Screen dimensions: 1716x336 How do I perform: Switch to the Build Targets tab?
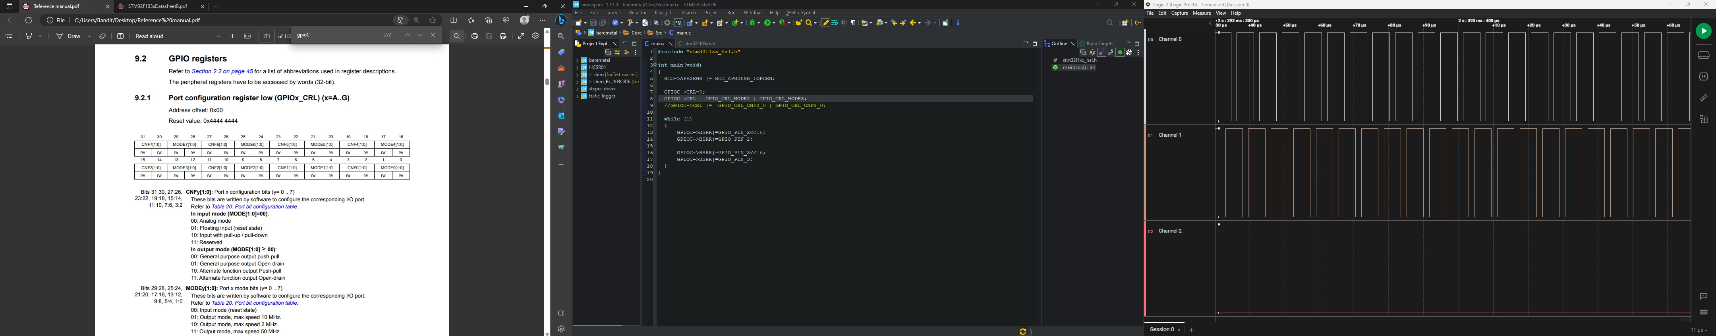[1096, 44]
